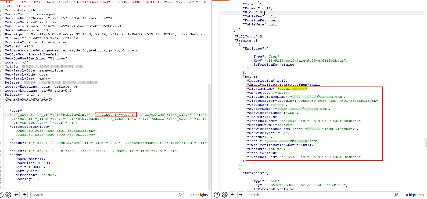Select 'Content-Type: application/json' header

click(x=37, y=42)
